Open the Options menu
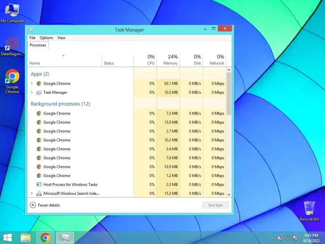This screenshot has width=325, height=244. tap(46, 38)
